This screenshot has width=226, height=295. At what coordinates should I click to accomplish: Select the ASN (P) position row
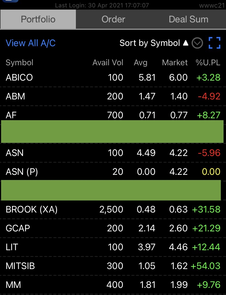point(113,171)
